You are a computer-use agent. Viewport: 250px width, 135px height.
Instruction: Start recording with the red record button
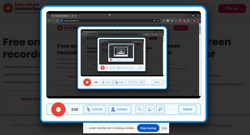[x=58, y=109]
